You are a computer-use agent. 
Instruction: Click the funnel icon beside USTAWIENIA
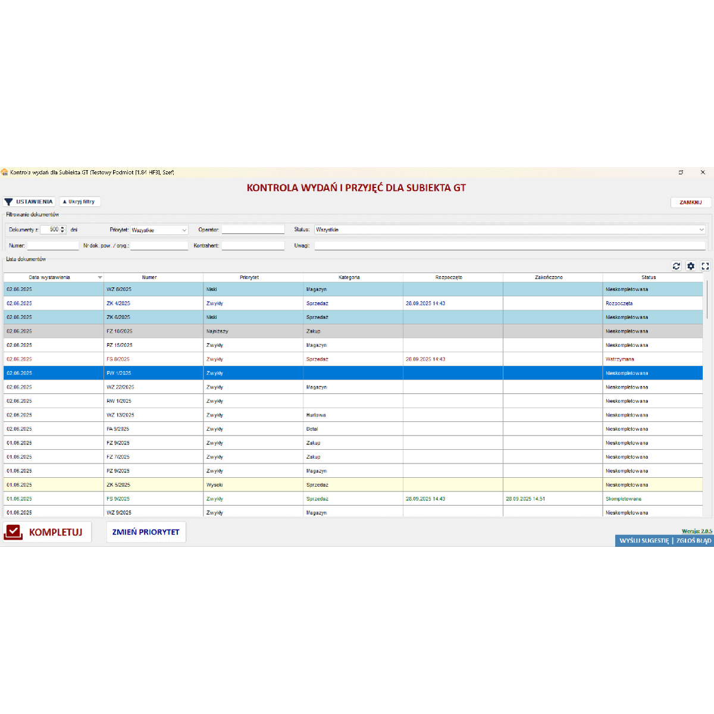[8, 202]
